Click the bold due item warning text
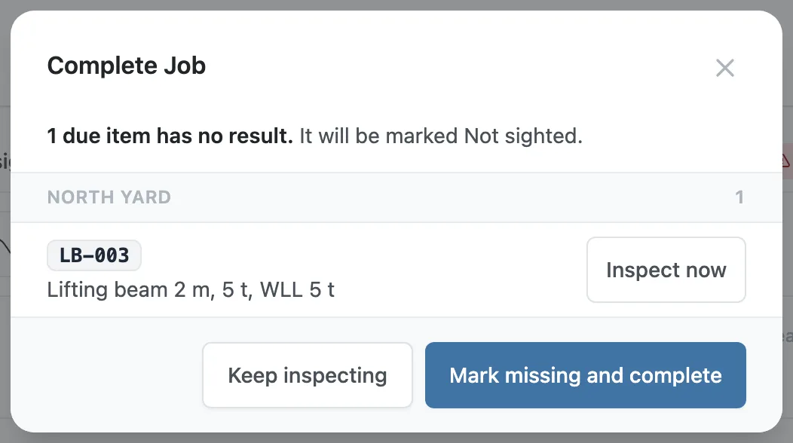Image resolution: width=793 pixels, height=443 pixels. coord(170,136)
